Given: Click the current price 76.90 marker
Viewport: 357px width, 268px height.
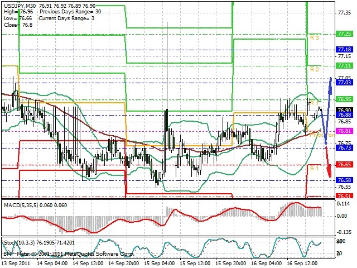Looking at the screenshot, I should pos(344,110).
